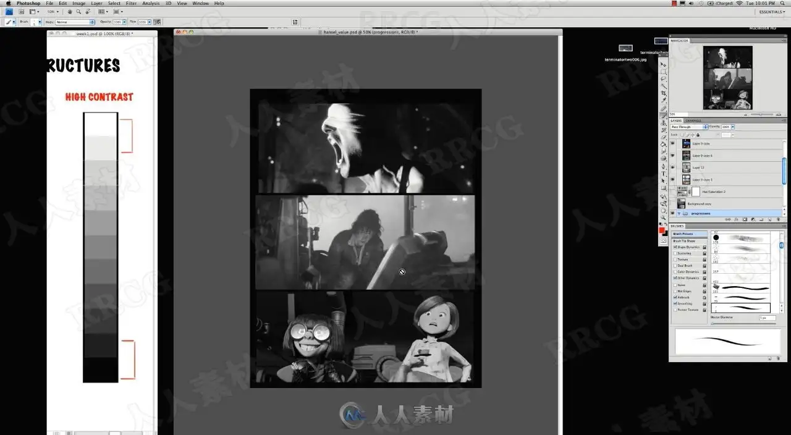Toggle visibility of the progressions group

click(672, 213)
